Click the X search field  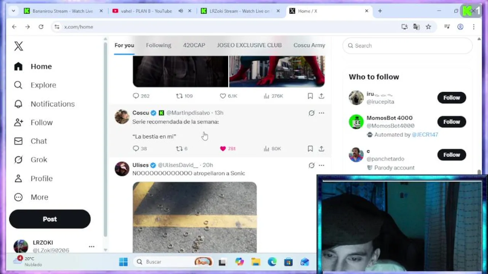(407, 46)
